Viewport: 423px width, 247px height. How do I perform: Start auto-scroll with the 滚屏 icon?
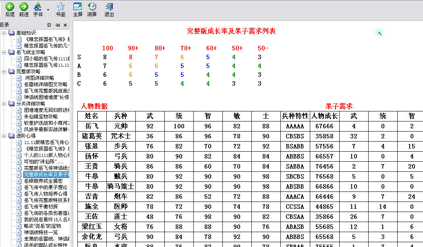92,7
